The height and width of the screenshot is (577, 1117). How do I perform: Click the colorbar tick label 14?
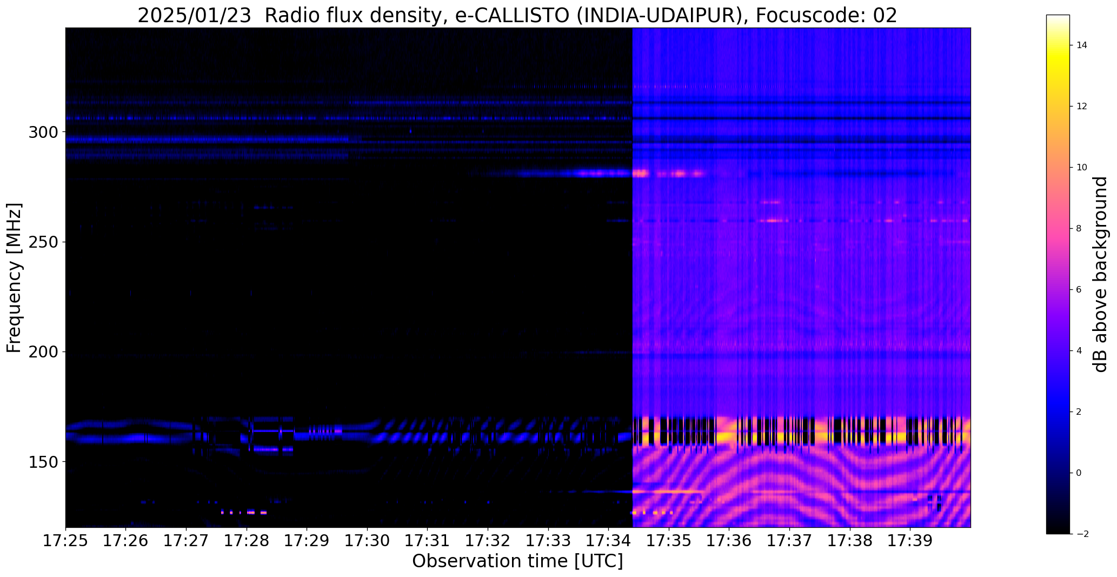(x=1082, y=45)
